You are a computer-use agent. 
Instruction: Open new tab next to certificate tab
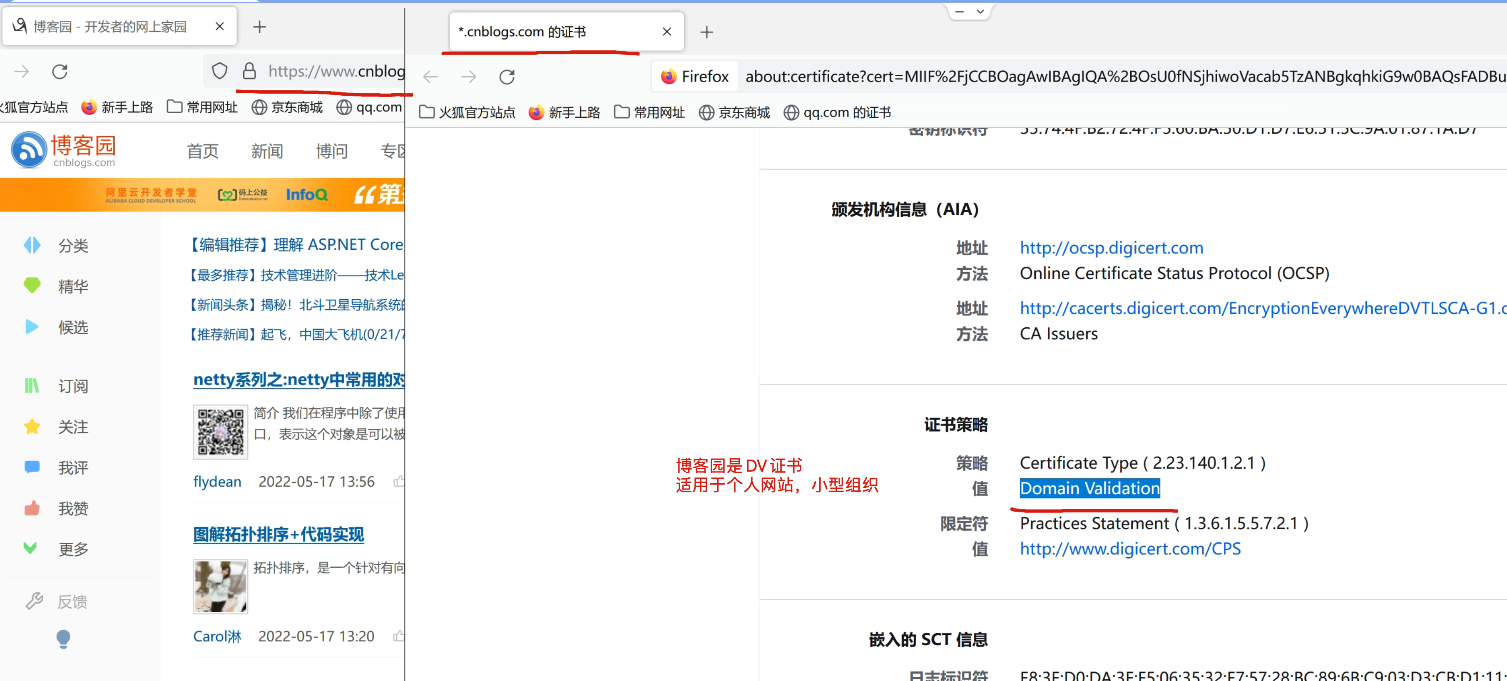tap(707, 32)
